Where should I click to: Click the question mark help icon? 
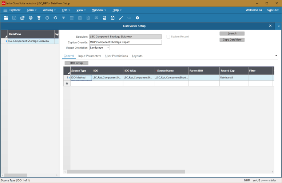138,18
